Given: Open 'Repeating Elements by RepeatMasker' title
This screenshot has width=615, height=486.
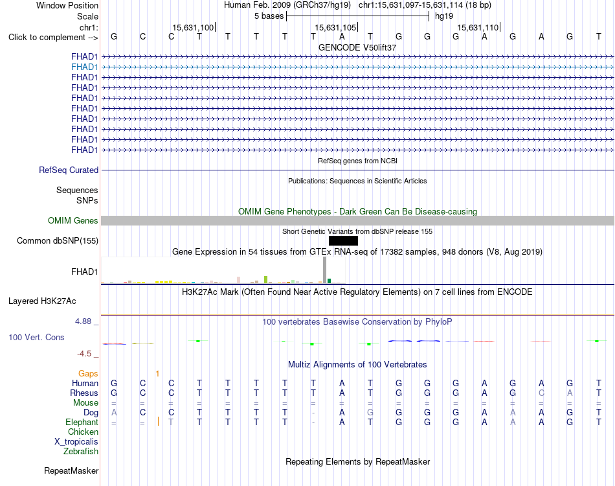Looking at the screenshot, I should pos(357,461).
